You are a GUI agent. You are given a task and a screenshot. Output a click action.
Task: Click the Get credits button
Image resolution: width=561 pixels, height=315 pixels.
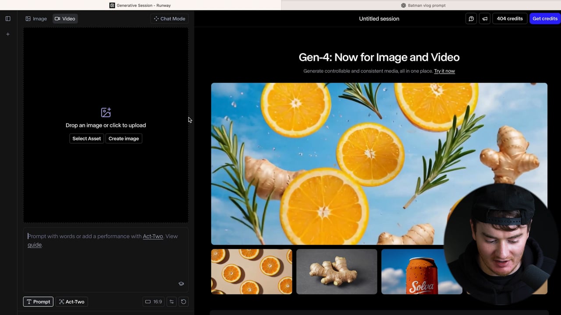coord(545,19)
